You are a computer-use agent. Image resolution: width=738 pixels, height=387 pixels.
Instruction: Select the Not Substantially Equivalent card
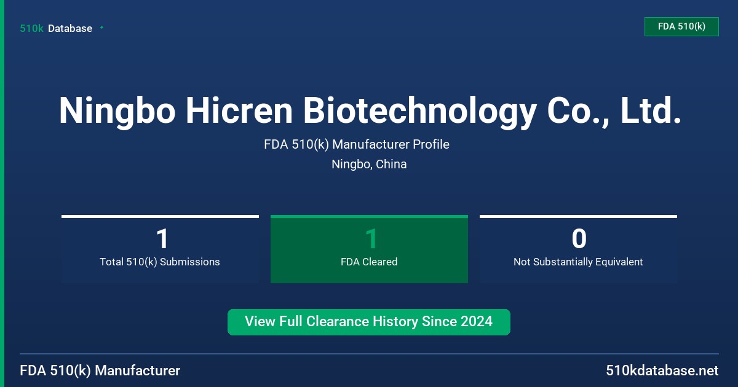[578, 249]
